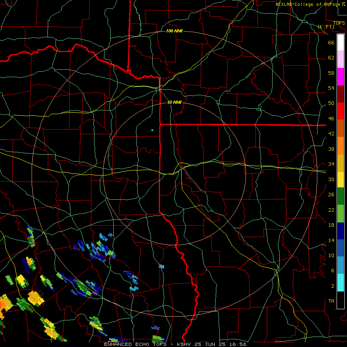Click the legend value '34'
Screen dimensions: 347x347
(x=331, y=164)
